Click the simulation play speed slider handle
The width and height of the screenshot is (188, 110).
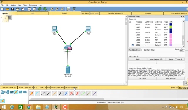coord(157,62)
